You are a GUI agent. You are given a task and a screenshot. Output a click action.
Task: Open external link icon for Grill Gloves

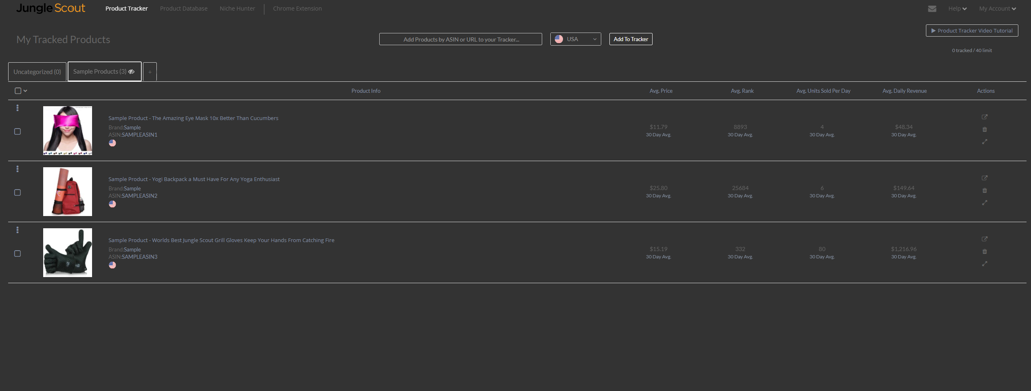(x=985, y=239)
